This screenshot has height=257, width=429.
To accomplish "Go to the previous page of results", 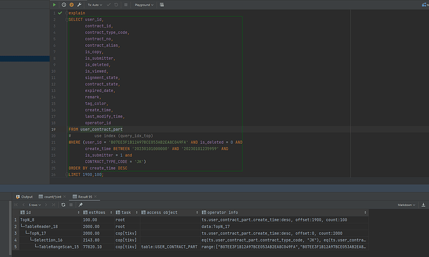I will click(x=24, y=205).
